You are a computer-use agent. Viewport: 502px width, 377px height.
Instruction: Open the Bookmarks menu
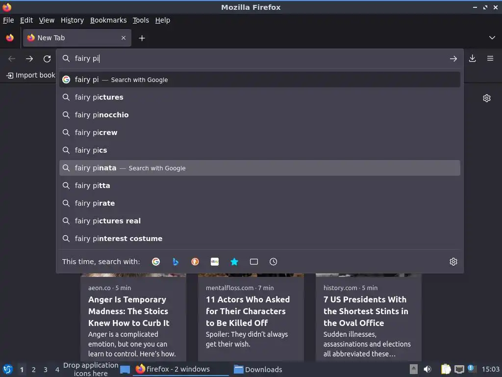coord(108,20)
